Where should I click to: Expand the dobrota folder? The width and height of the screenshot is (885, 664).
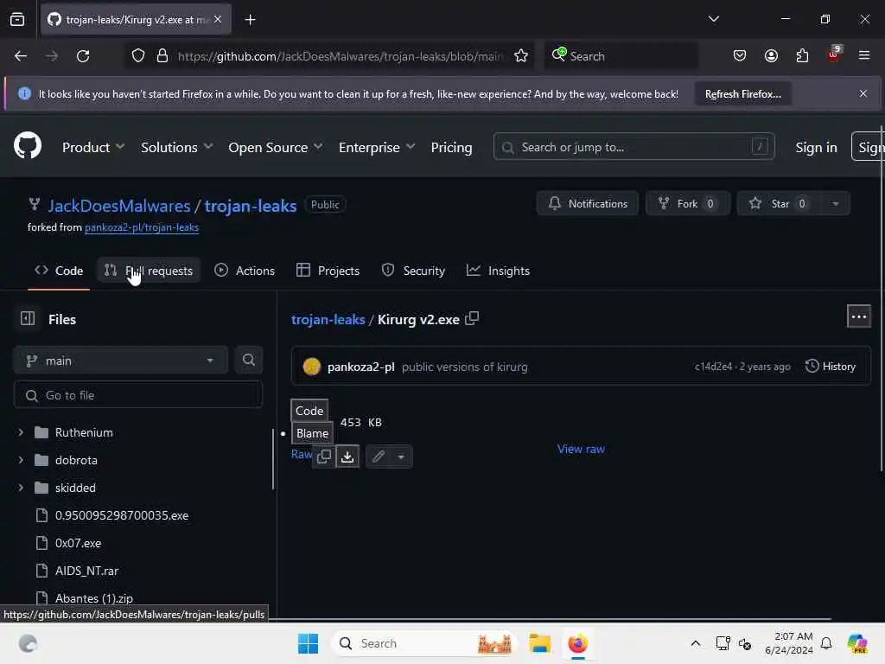(21, 460)
